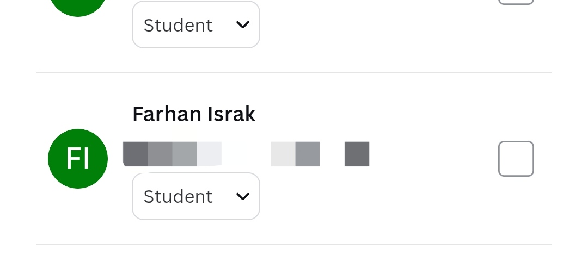This screenshot has height=274, width=588.
Task: Change the role of Farhan Israk from Student
Action: pos(196,196)
